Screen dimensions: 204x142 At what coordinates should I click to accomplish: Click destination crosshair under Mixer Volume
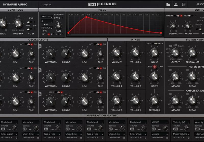[x=189, y=138]
